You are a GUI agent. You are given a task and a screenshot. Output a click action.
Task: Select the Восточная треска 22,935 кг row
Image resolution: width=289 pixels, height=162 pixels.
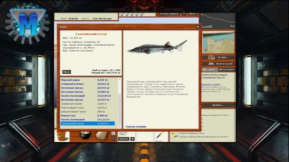(x=88, y=88)
